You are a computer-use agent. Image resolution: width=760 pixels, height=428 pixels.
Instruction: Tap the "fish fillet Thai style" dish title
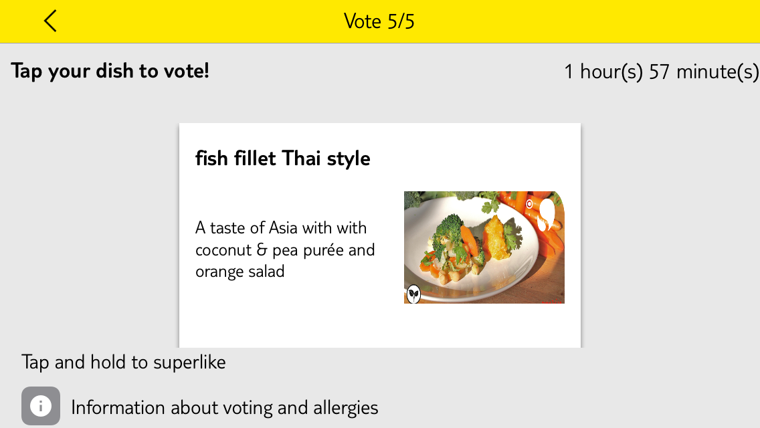[x=282, y=158]
